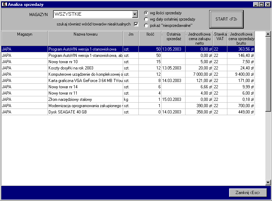This screenshot has width=272, height=201.
Task: Click the 'Ilość' column header
Action: coord(150,38)
